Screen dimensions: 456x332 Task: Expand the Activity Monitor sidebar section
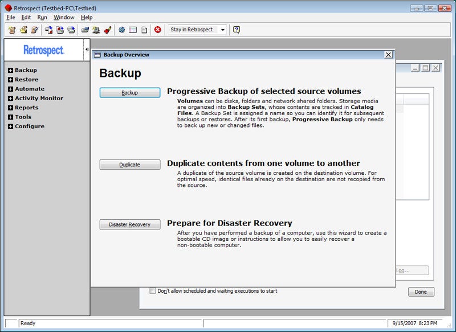tap(10, 98)
